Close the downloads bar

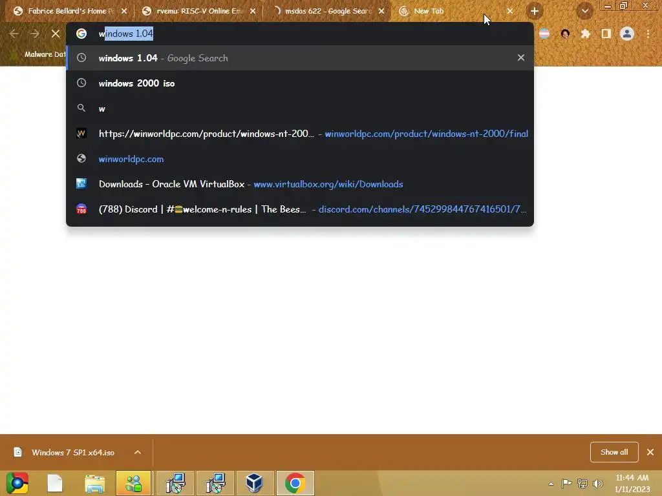tap(650, 452)
